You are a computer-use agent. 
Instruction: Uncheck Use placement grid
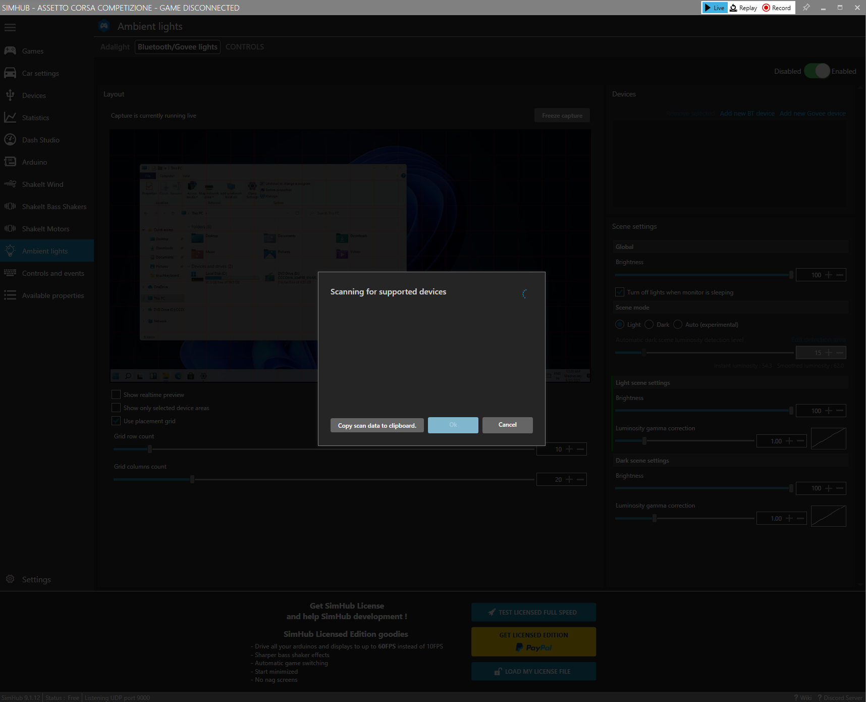(x=116, y=421)
